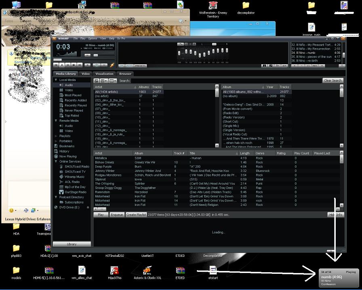This screenshot has width=362, height=290.
Task: Expand the Portables tree node
Action: point(56,141)
